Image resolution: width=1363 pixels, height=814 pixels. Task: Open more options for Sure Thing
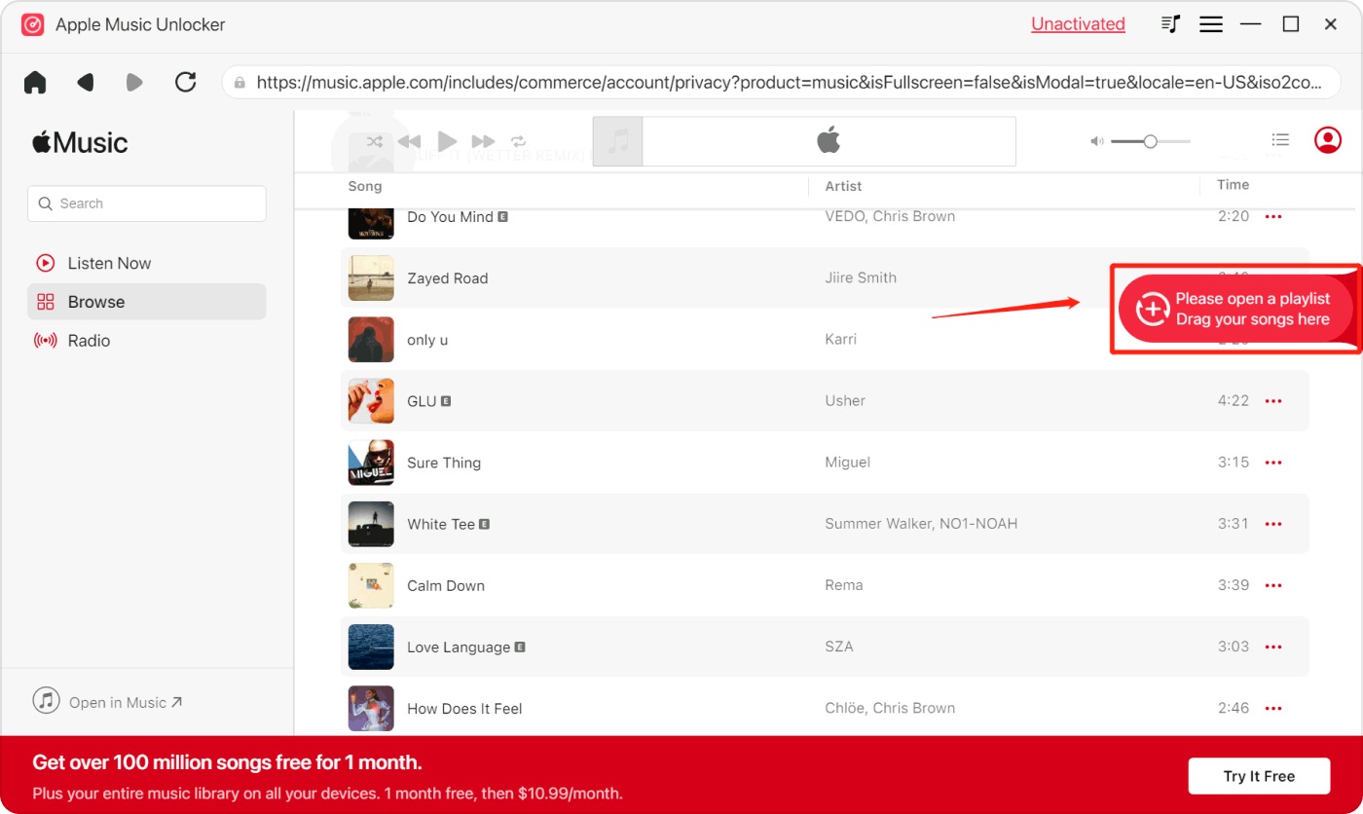pos(1273,462)
